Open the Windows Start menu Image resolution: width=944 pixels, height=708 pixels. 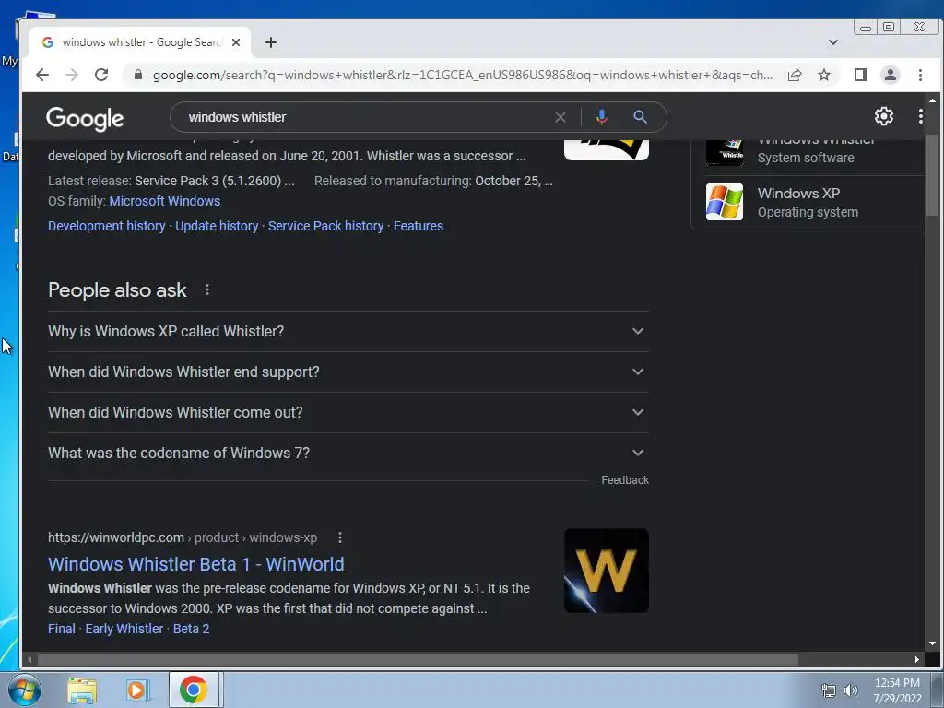click(24, 690)
